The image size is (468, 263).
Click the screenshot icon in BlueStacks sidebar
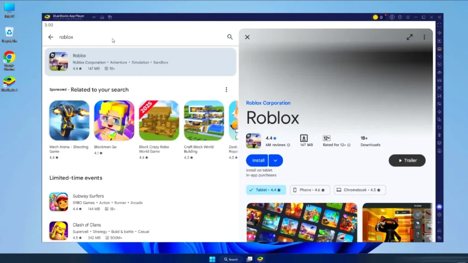point(439,88)
